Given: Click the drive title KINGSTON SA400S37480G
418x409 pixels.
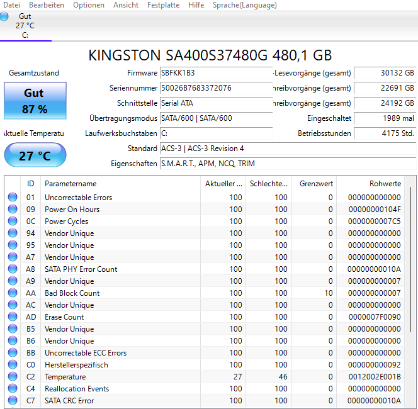Looking at the screenshot, I should point(210,55).
